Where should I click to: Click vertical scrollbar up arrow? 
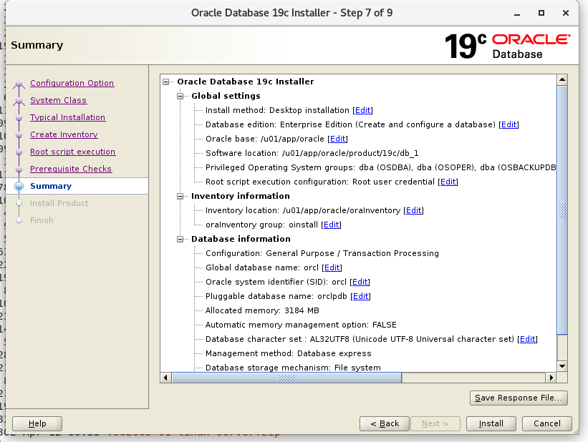[562, 79]
